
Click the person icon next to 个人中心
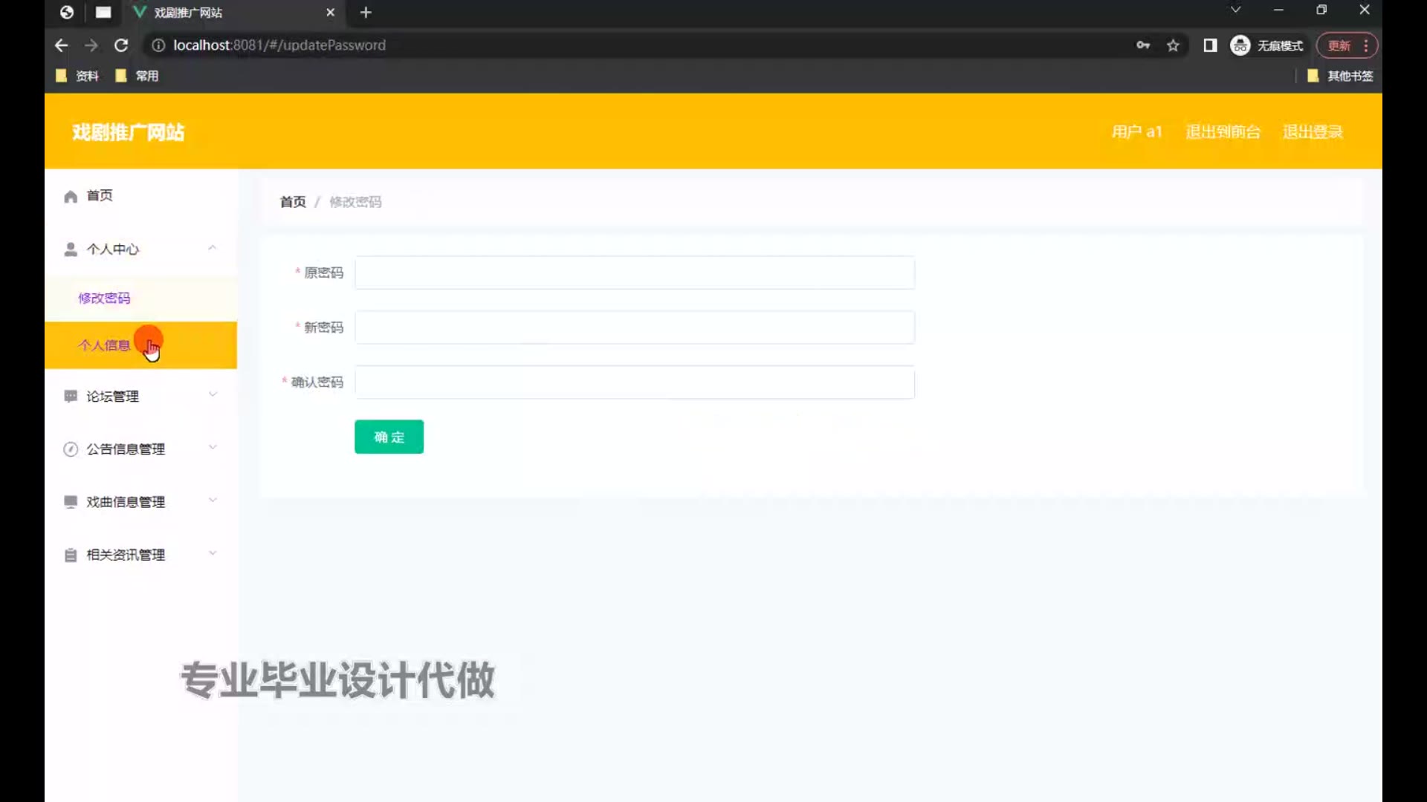71,250
